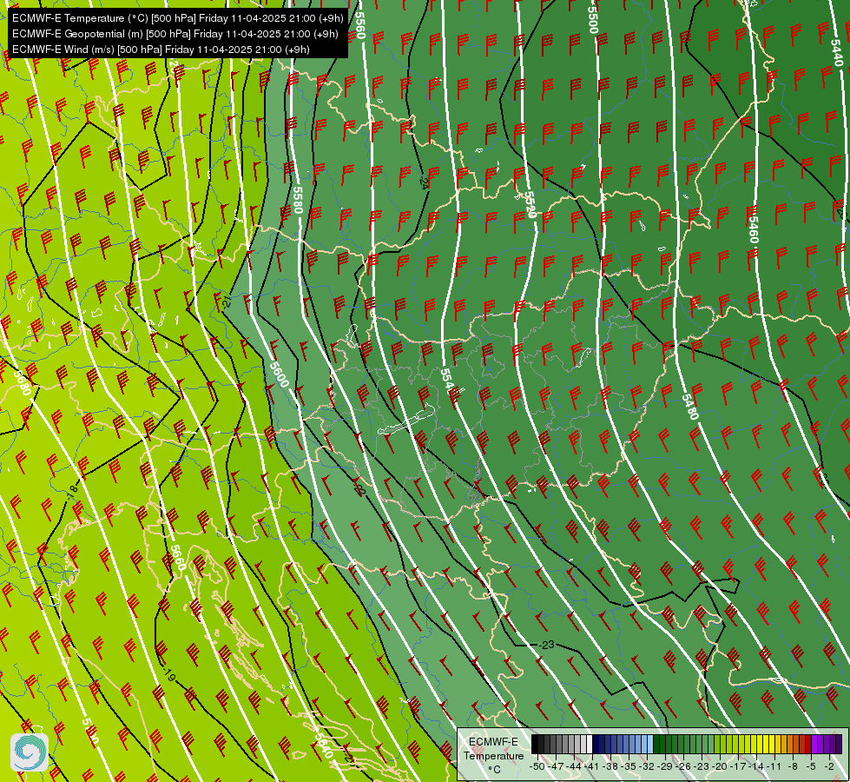Click the 5500 geopotential contour label
The width and height of the screenshot is (850, 782).
click(593, 19)
